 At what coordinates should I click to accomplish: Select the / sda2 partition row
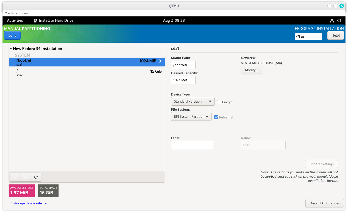click(x=87, y=73)
